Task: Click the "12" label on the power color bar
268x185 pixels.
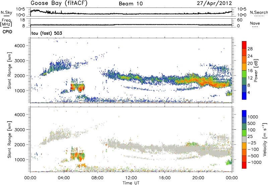Action: (250, 78)
